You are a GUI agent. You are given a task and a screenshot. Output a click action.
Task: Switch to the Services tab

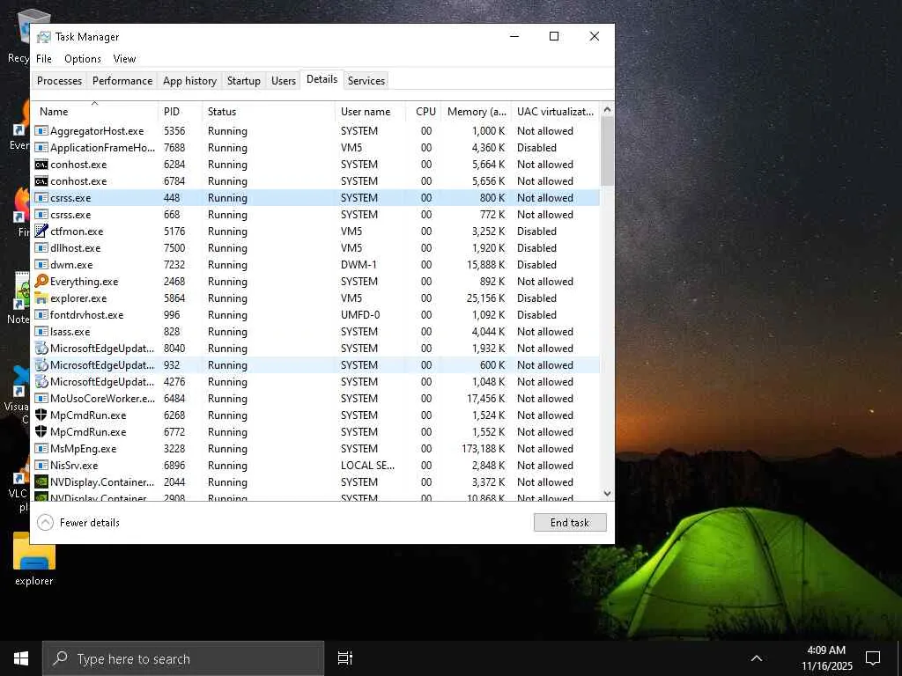tap(366, 80)
